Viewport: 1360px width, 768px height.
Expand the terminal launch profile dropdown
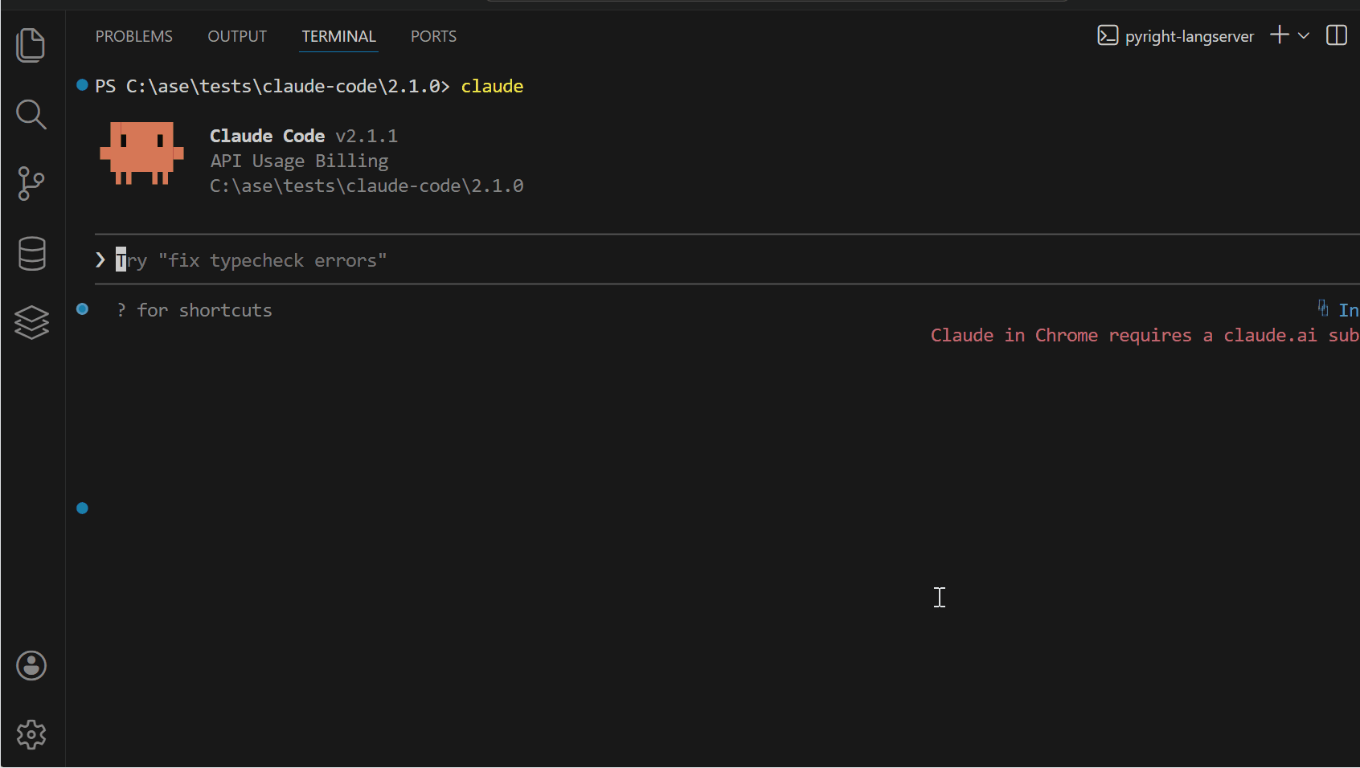click(1304, 35)
